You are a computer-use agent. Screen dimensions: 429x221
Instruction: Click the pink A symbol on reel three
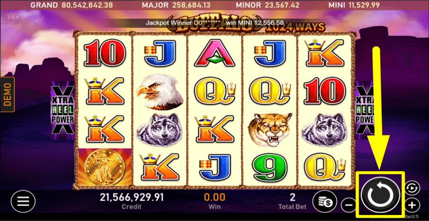tap(214, 53)
